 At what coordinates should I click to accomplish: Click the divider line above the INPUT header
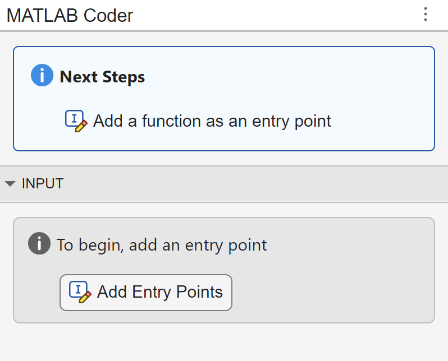tap(225, 166)
